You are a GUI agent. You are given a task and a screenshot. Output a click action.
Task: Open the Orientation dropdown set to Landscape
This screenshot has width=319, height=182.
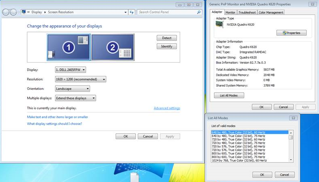[x=72, y=89]
